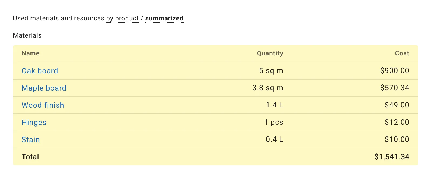Viewport: 431px width, 180px height.
Task: Sort the table by Quantity column
Action: pyautogui.click(x=270, y=53)
